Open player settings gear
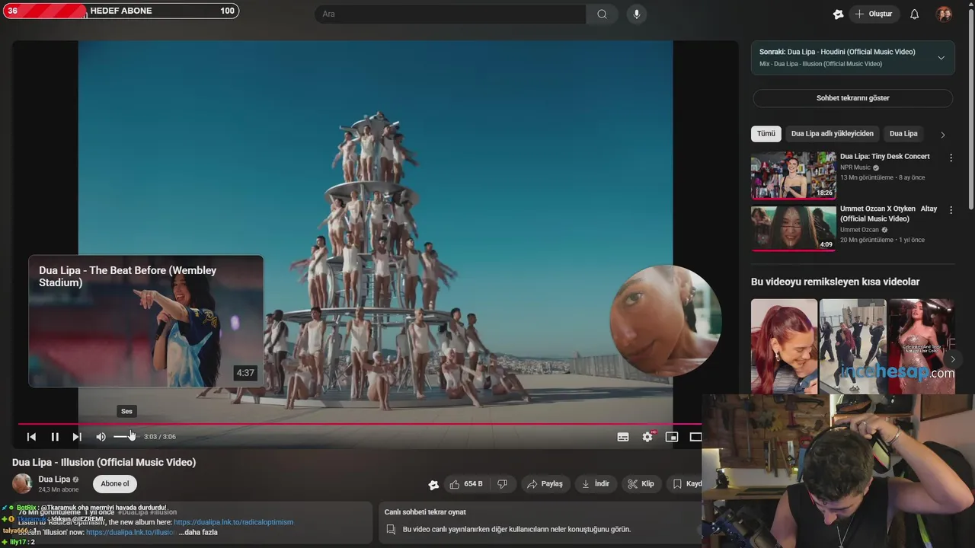Image resolution: width=975 pixels, height=548 pixels. 647,437
